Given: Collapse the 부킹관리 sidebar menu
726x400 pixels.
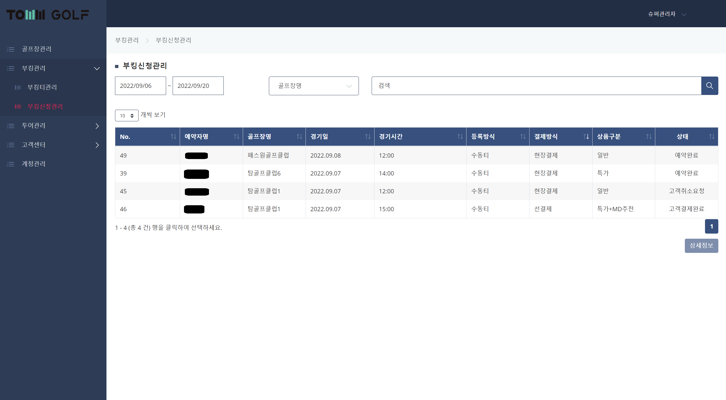Looking at the screenshot, I should [97, 69].
